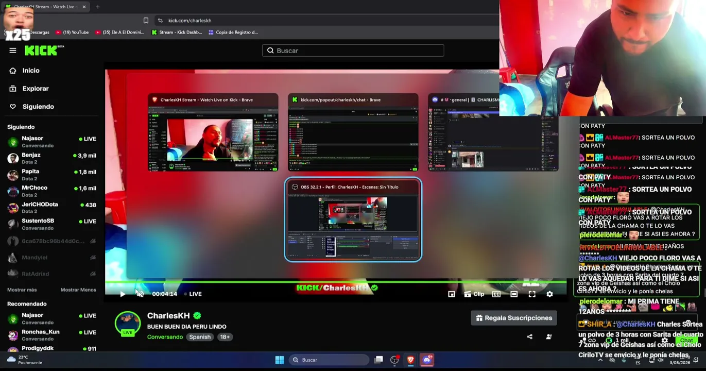Go to Inicio in sidebar
Viewport: 706px width, 371px height.
coord(31,71)
